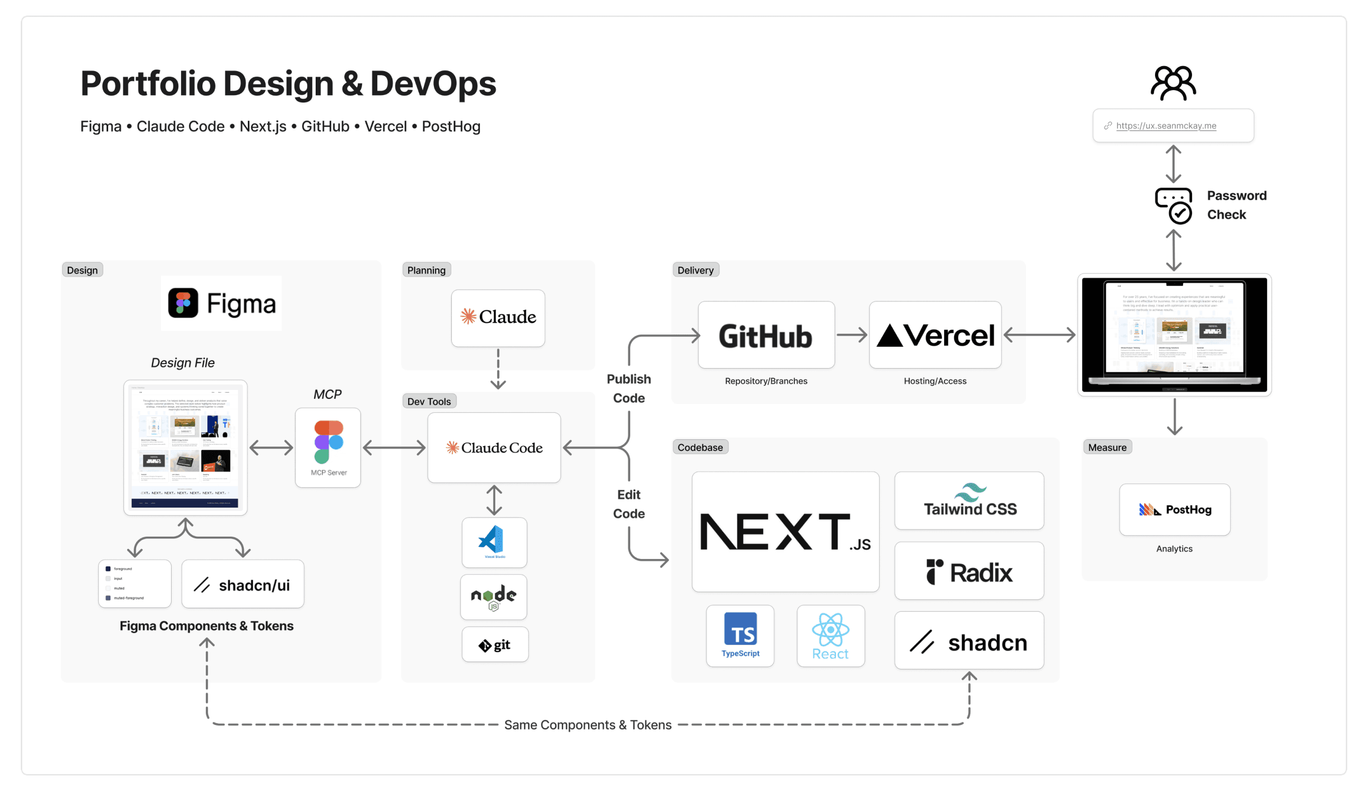Select the Figma MCP Server card
The width and height of the screenshot is (1368, 791).
coord(328,448)
